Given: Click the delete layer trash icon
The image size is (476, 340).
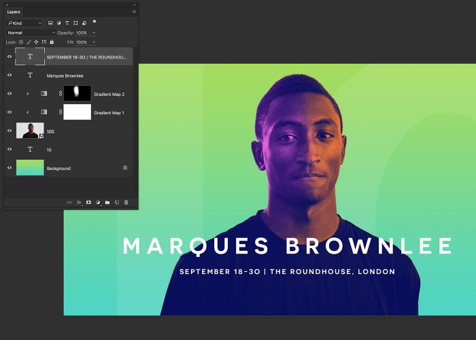Looking at the screenshot, I should (126, 203).
